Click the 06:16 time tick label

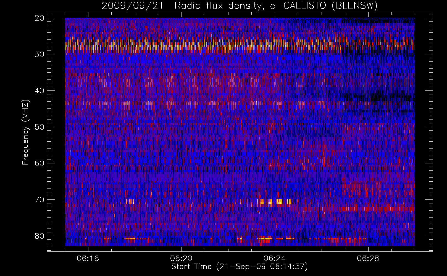(88, 259)
